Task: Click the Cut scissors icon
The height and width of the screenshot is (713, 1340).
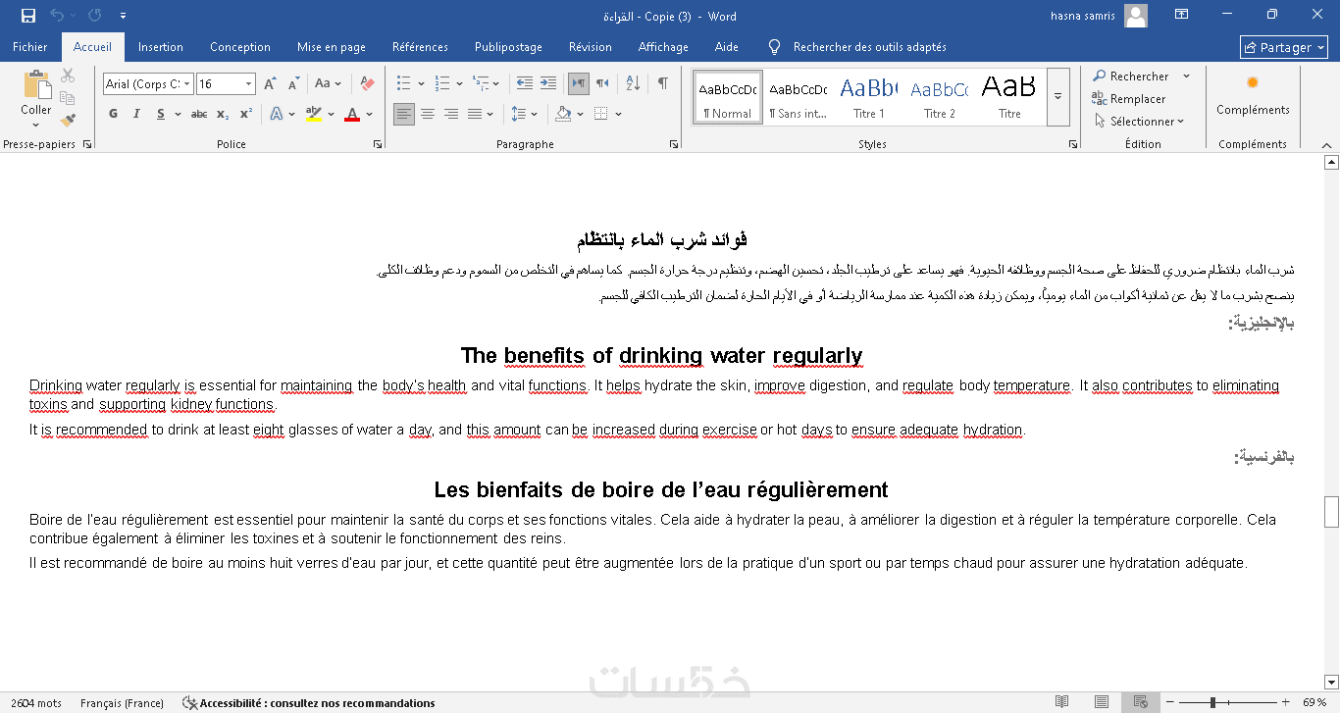Action: (68, 76)
